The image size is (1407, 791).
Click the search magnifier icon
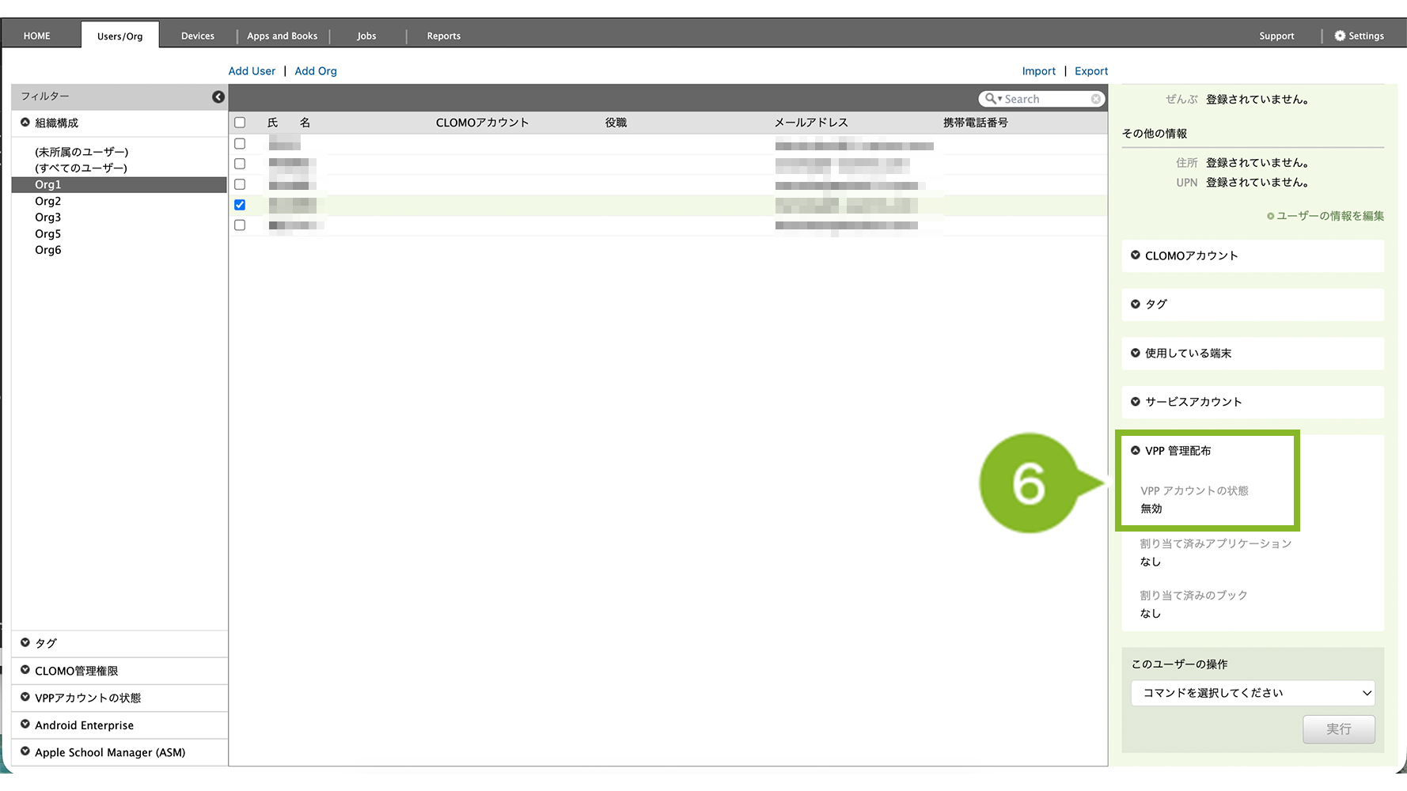tap(991, 99)
